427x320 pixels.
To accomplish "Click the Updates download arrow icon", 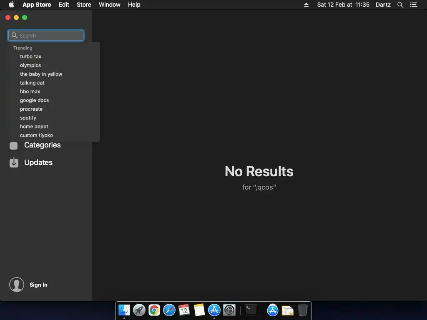I will pyautogui.click(x=14, y=162).
